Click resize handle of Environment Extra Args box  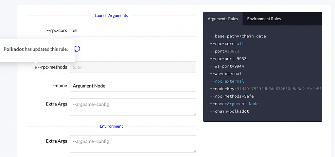pyautogui.click(x=194, y=151)
